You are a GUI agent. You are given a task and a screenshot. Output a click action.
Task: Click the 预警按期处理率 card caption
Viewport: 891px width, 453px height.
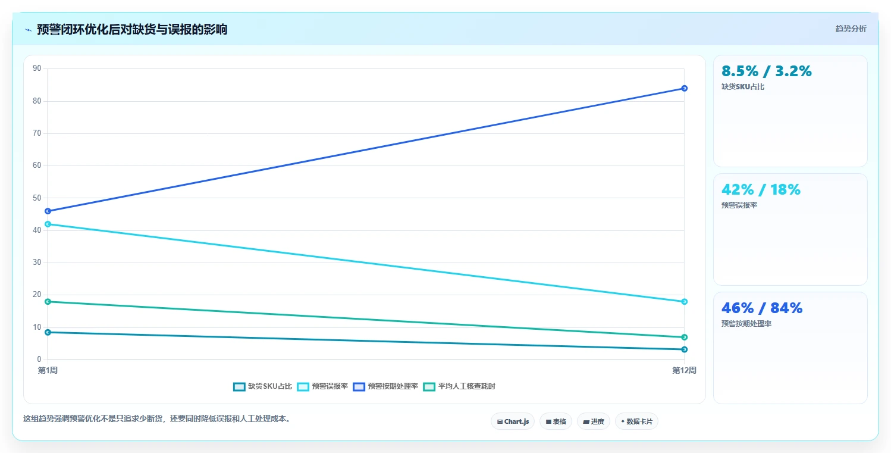pos(746,324)
